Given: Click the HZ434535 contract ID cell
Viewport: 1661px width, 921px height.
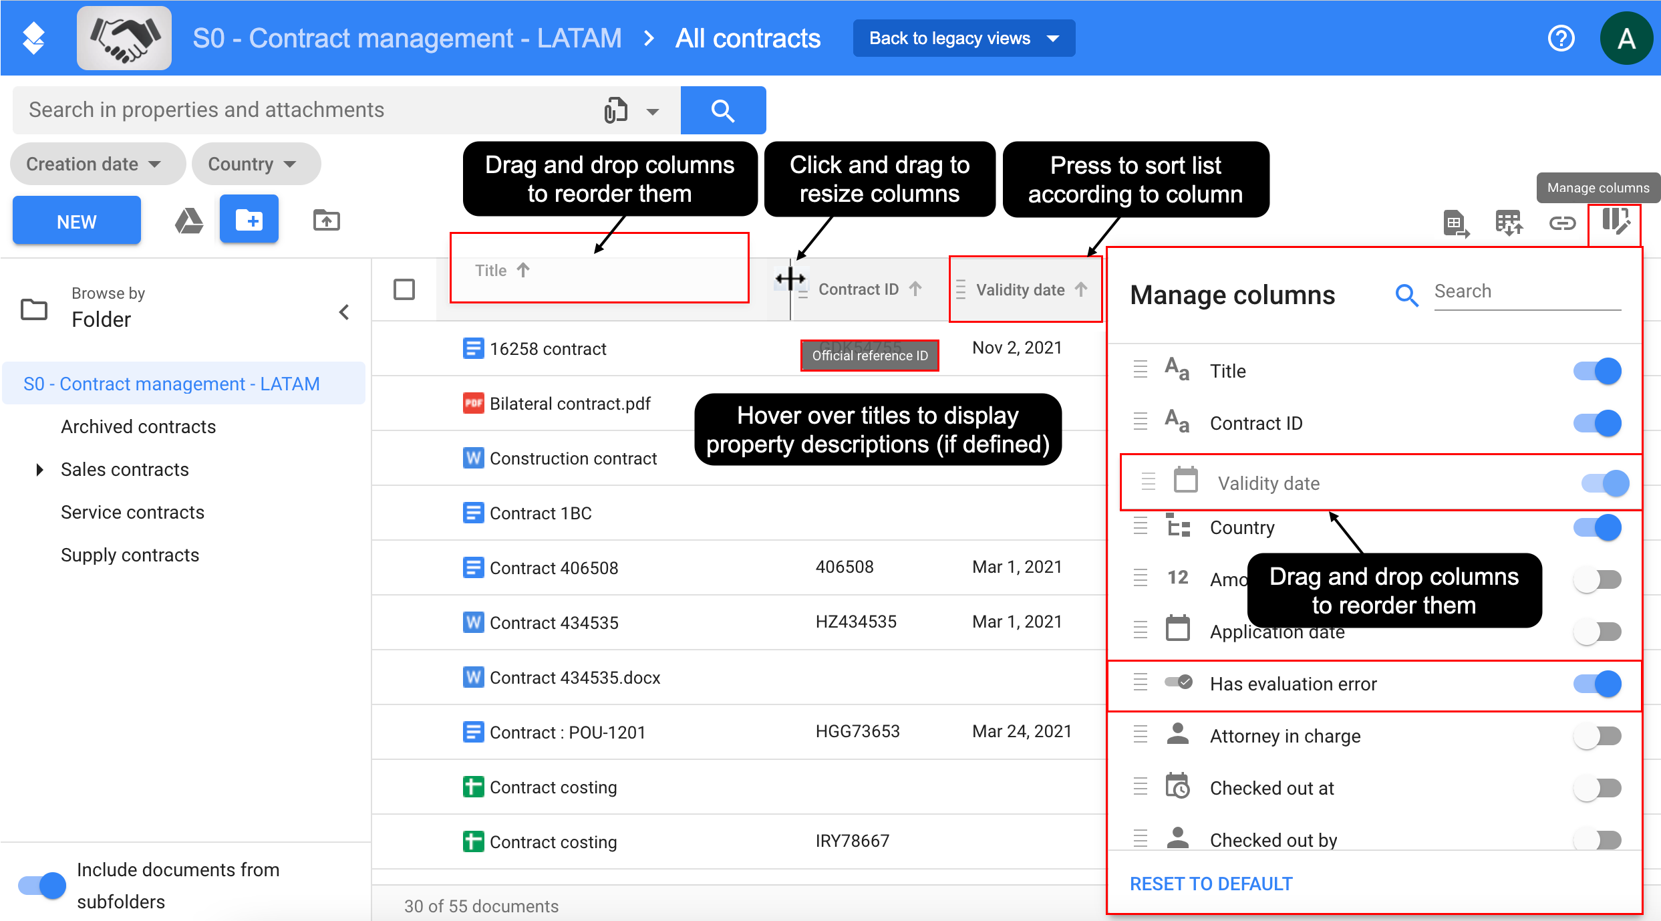Looking at the screenshot, I should 856,622.
